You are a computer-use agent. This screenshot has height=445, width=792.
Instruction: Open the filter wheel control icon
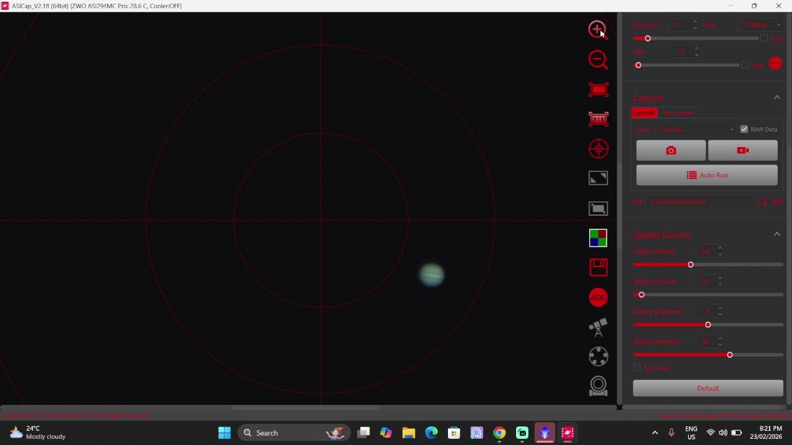[598, 357]
